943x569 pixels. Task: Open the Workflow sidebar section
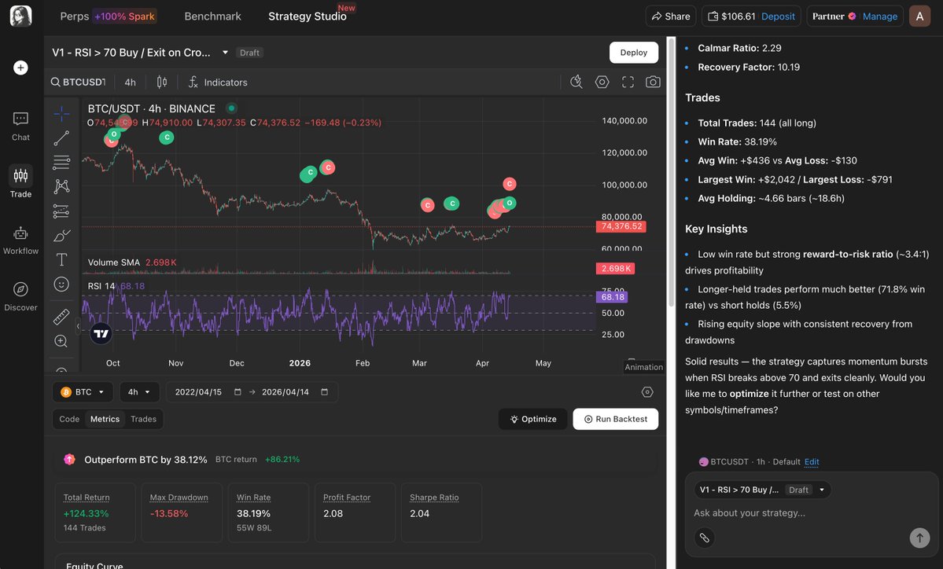tap(20, 240)
